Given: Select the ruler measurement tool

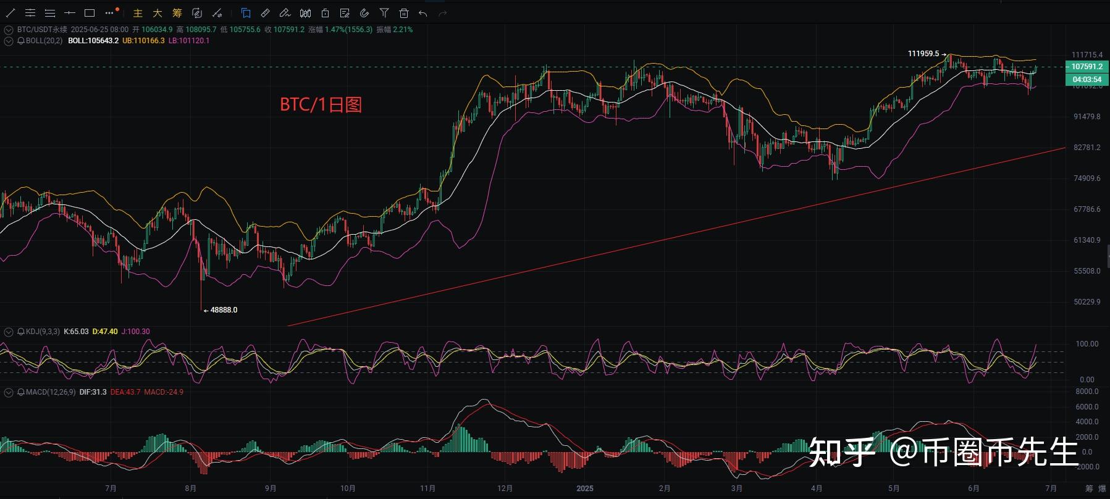Looking at the screenshot, I should (x=265, y=13).
